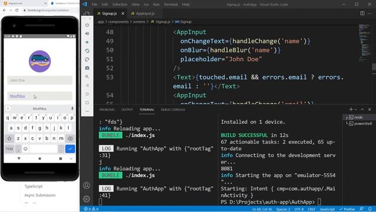Screen dimensions: 376x212
Task: Open View menu in VS Code
Action: coord(135,4)
